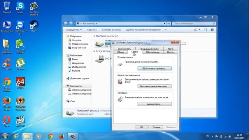Image resolution: width=249 pixels, height=140 pixels.
Task: Open Opera desktop shortcut
Action: pyautogui.click(x=7, y=121)
